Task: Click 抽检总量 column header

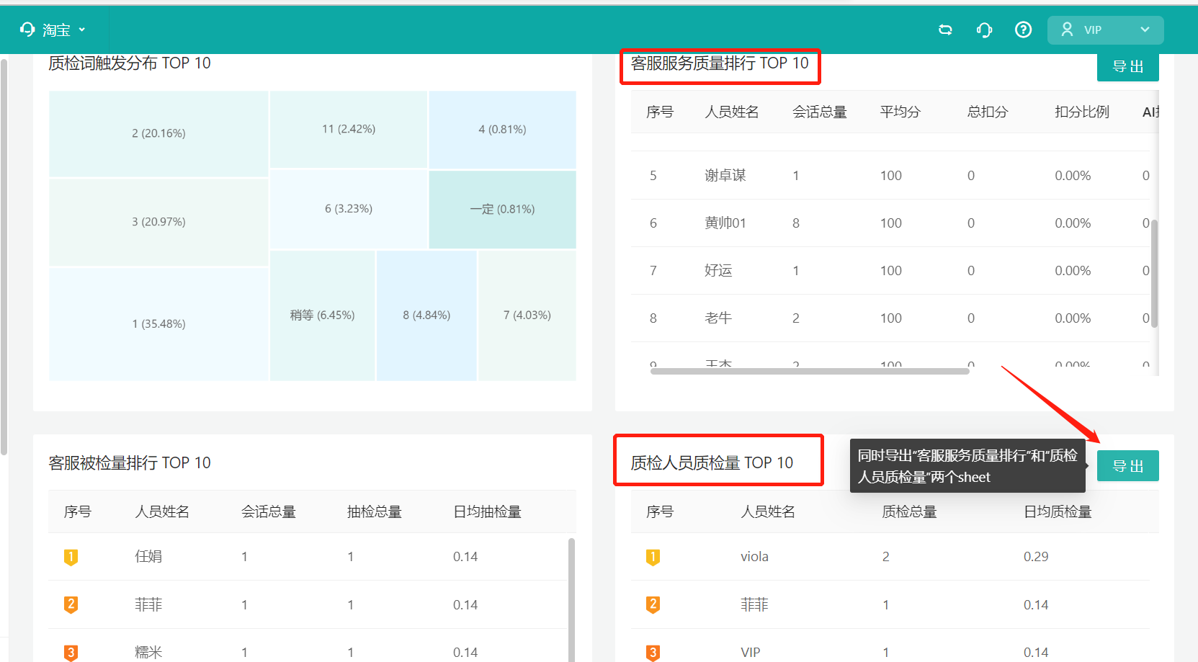Action: tap(375, 511)
